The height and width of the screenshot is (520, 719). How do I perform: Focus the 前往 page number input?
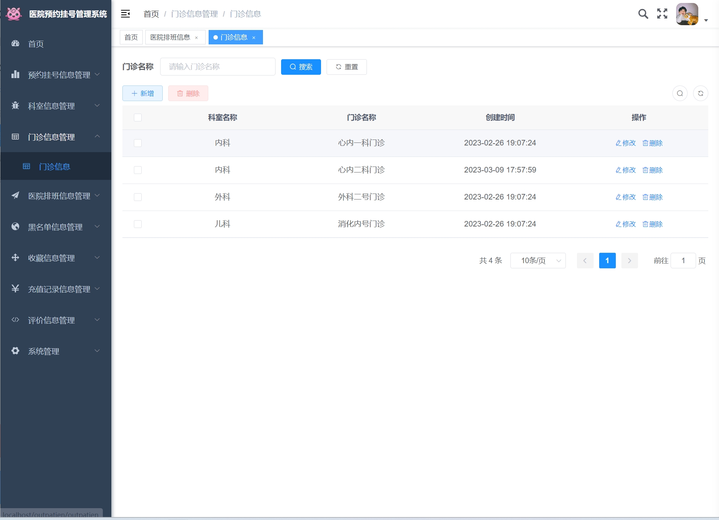pos(683,261)
